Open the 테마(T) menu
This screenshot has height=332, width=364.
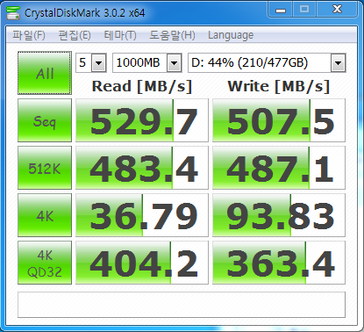(x=120, y=35)
